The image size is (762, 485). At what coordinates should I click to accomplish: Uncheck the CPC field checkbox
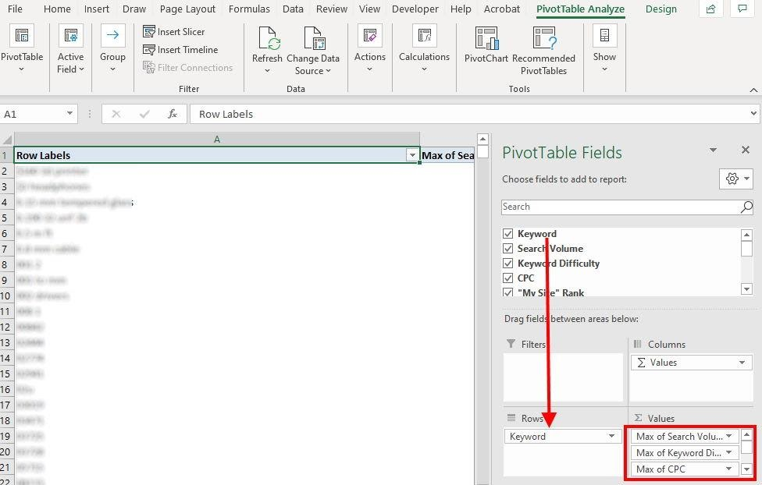click(508, 278)
